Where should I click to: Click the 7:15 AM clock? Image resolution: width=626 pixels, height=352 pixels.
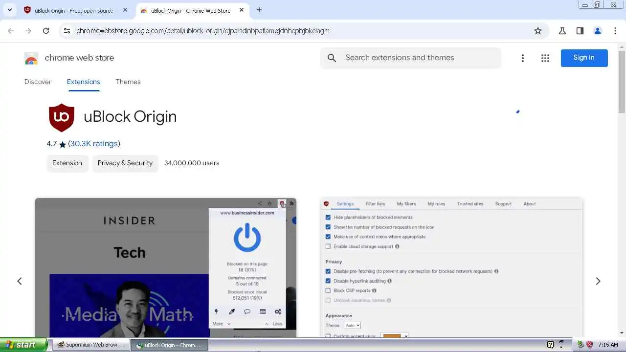(x=608, y=345)
